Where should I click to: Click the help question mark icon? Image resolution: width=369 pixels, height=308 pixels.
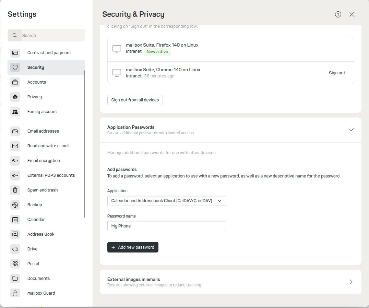point(338,14)
